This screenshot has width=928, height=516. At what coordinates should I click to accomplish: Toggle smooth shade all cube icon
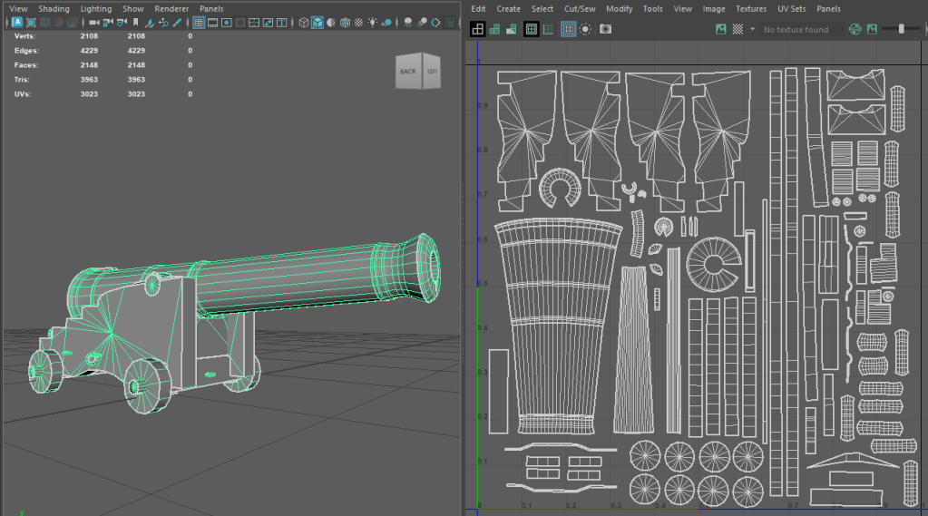pyautogui.click(x=317, y=23)
